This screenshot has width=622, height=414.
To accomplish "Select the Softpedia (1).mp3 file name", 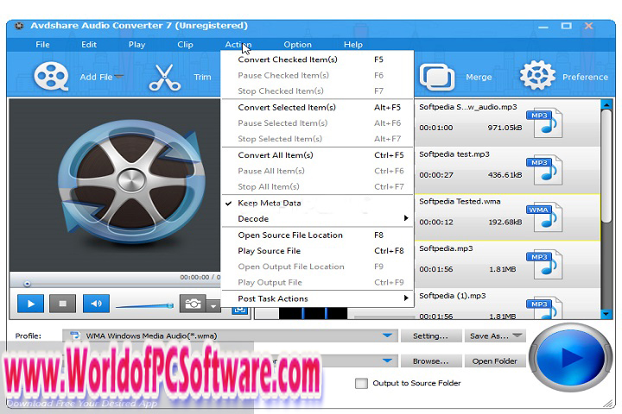I will pos(452,296).
